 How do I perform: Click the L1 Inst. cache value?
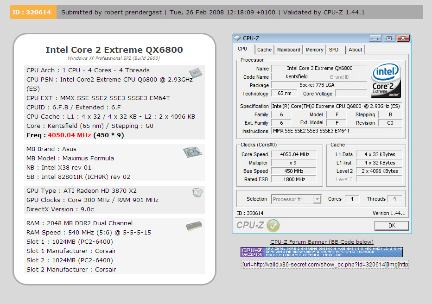[379, 163]
